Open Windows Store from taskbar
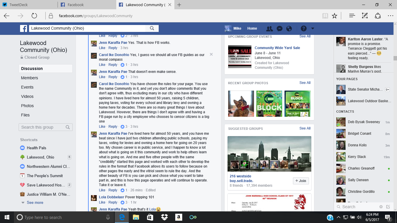Image resolution: width=397 pixels, height=223 pixels. point(150,217)
